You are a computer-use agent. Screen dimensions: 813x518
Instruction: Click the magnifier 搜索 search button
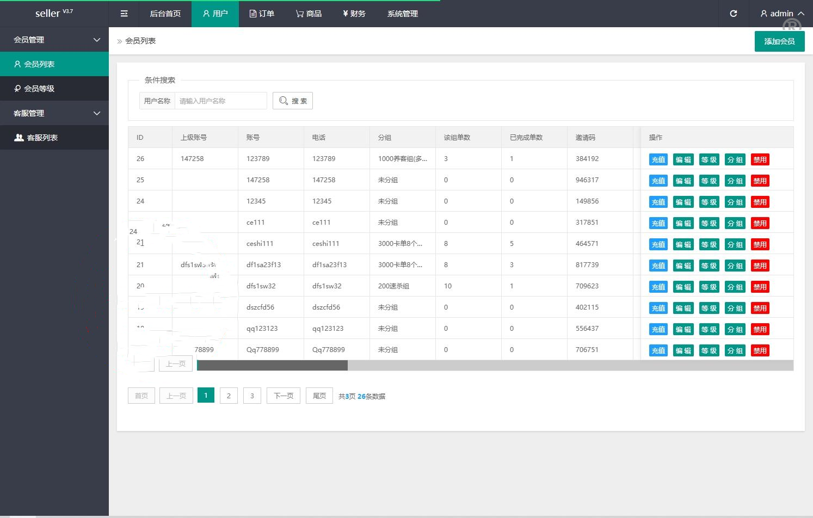pos(293,101)
